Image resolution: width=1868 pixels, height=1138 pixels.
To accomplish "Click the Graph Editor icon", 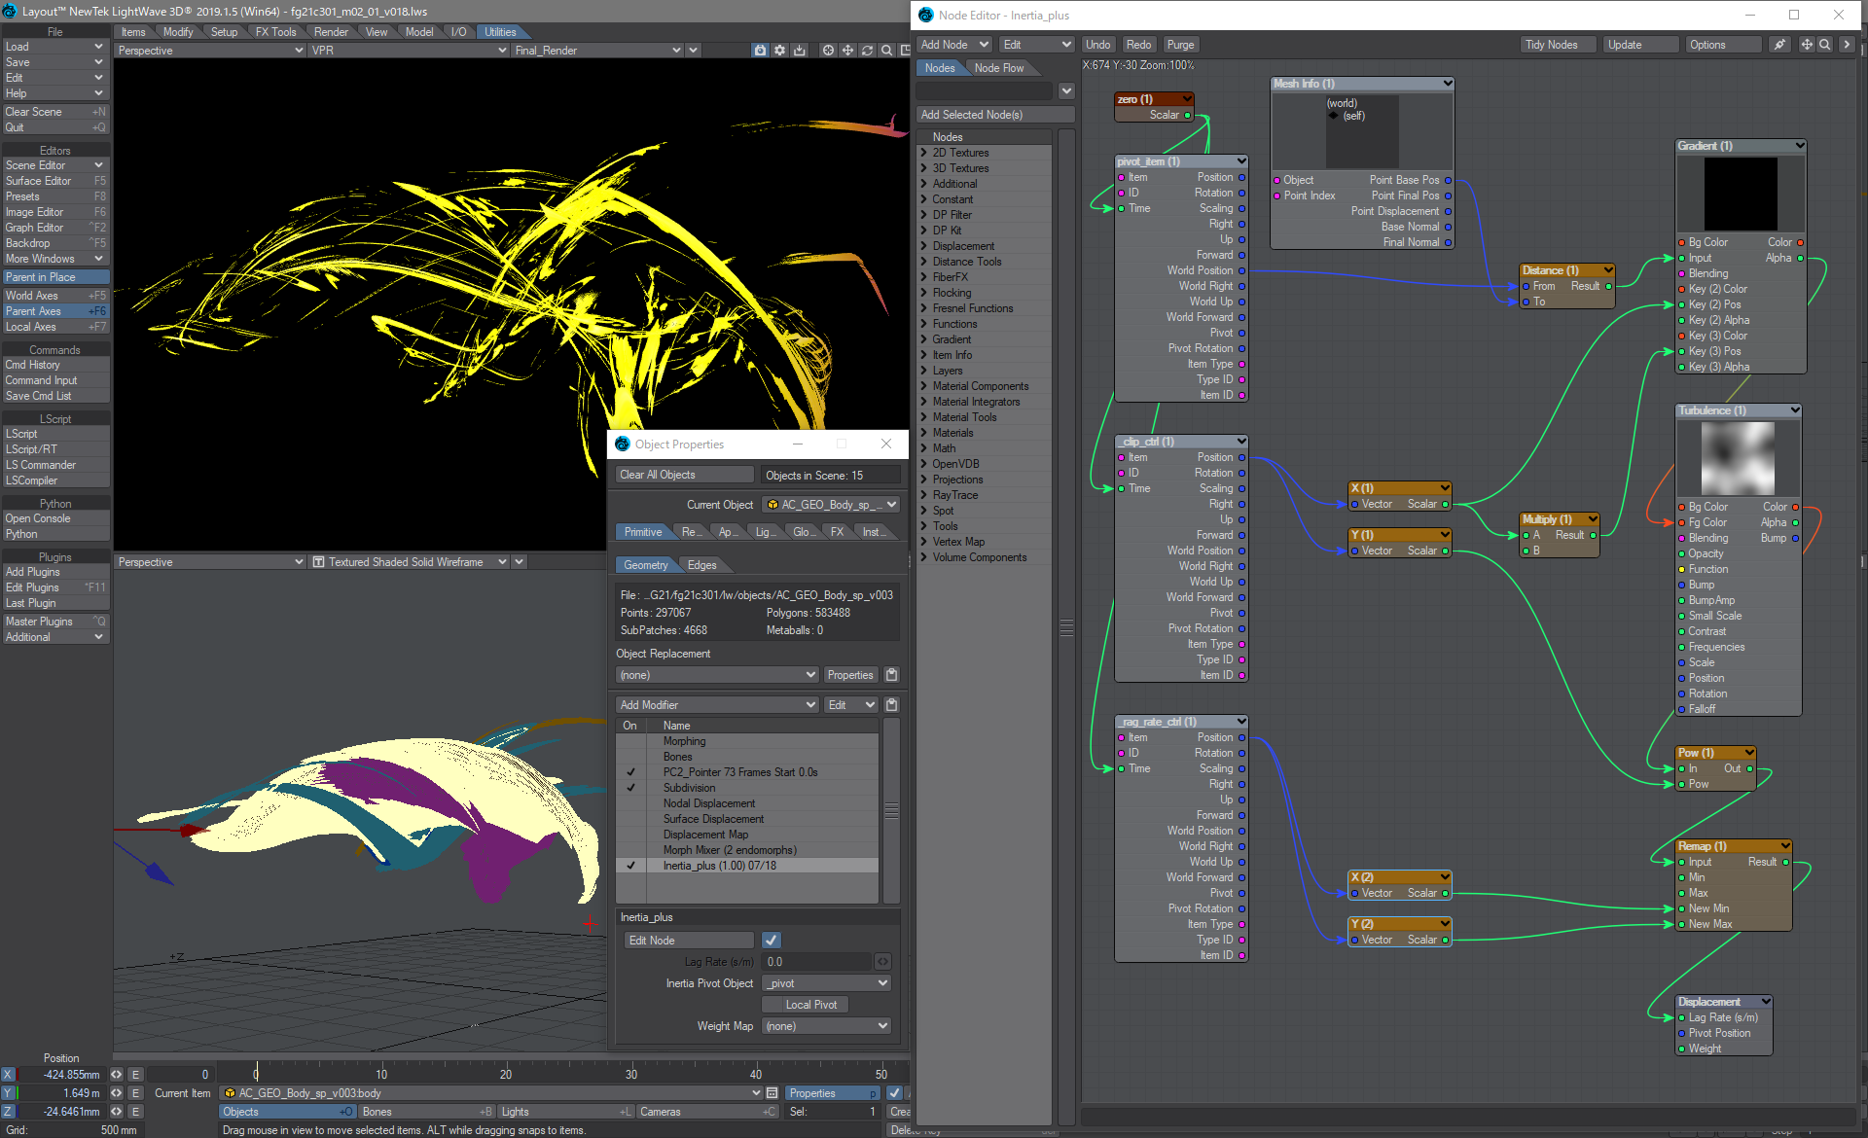I will pos(54,226).
